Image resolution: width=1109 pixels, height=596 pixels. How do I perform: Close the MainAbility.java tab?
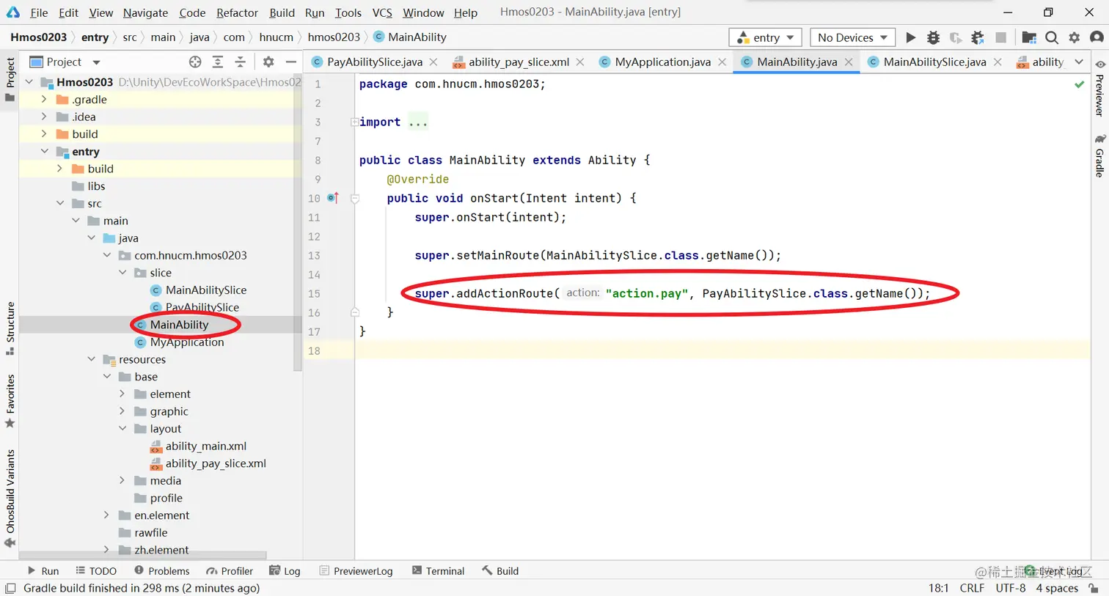[x=849, y=62]
